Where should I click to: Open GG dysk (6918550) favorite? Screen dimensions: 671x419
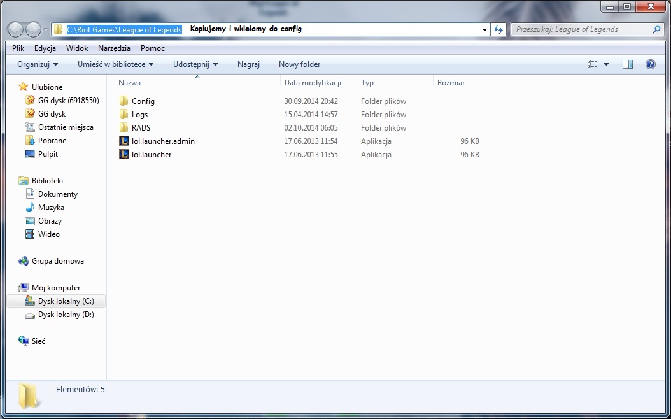(69, 101)
